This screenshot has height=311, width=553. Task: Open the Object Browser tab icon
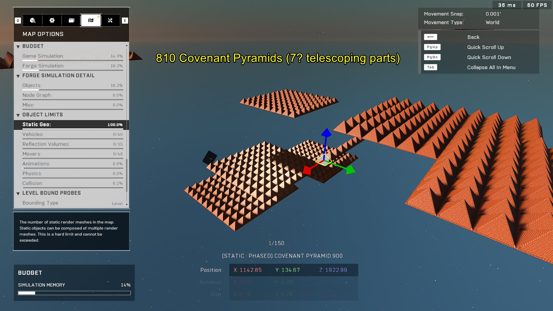click(x=33, y=20)
